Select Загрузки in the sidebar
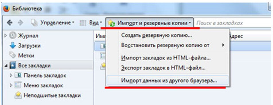 [29, 46]
